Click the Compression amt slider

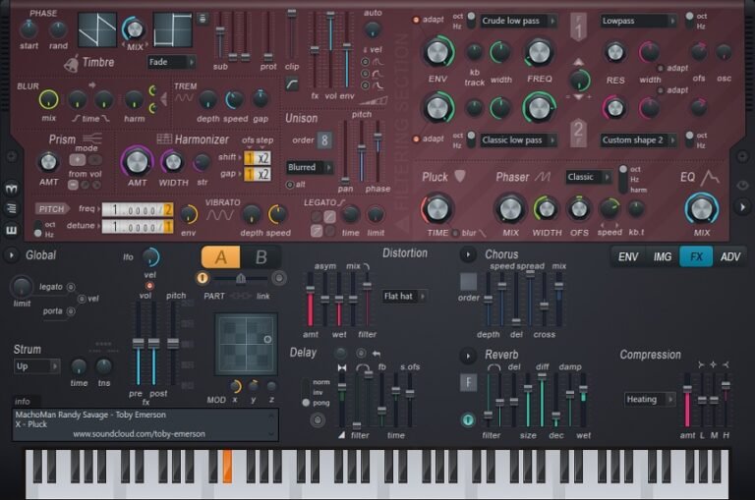pyautogui.click(x=687, y=400)
